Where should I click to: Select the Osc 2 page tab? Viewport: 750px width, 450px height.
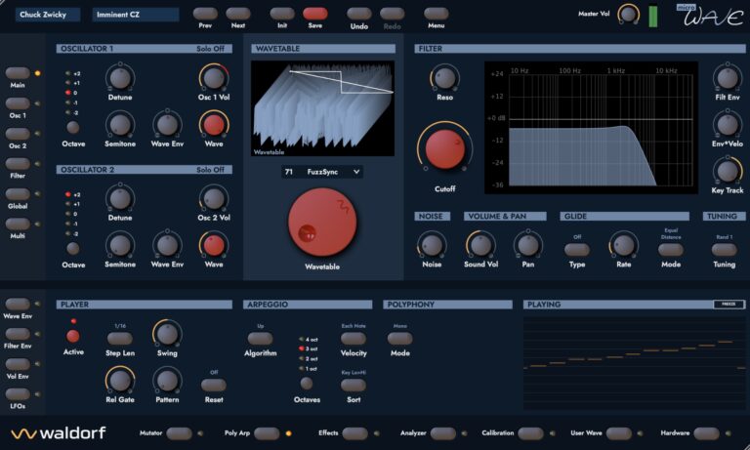coord(18,134)
